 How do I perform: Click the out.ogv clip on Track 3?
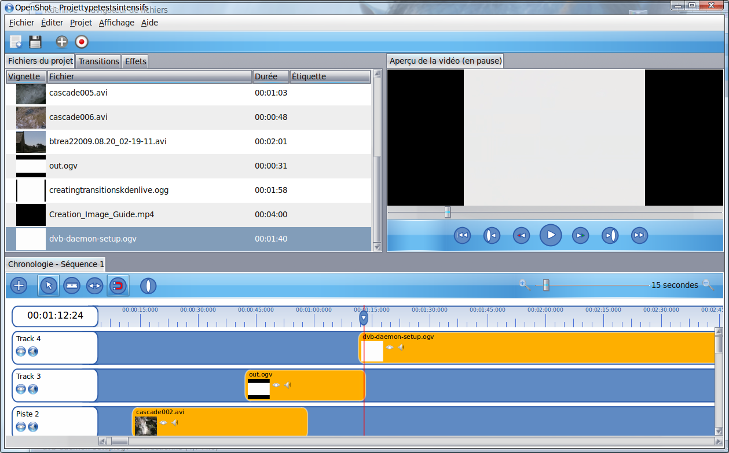305,386
